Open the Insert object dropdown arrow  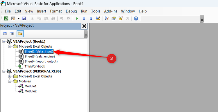[18, 19]
